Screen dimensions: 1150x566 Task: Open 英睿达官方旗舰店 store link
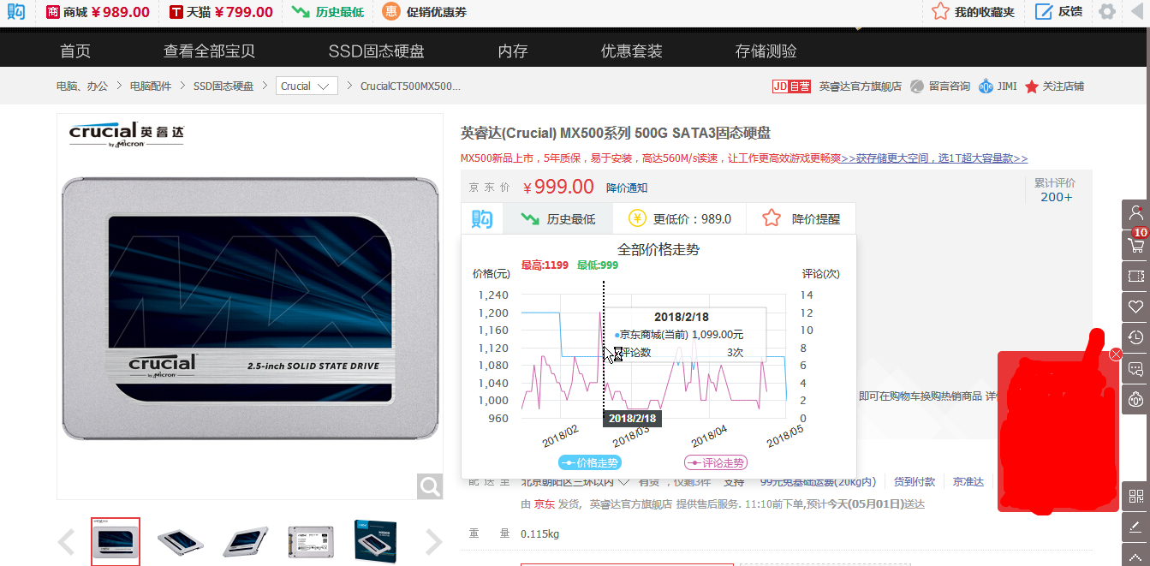coord(861,86)
